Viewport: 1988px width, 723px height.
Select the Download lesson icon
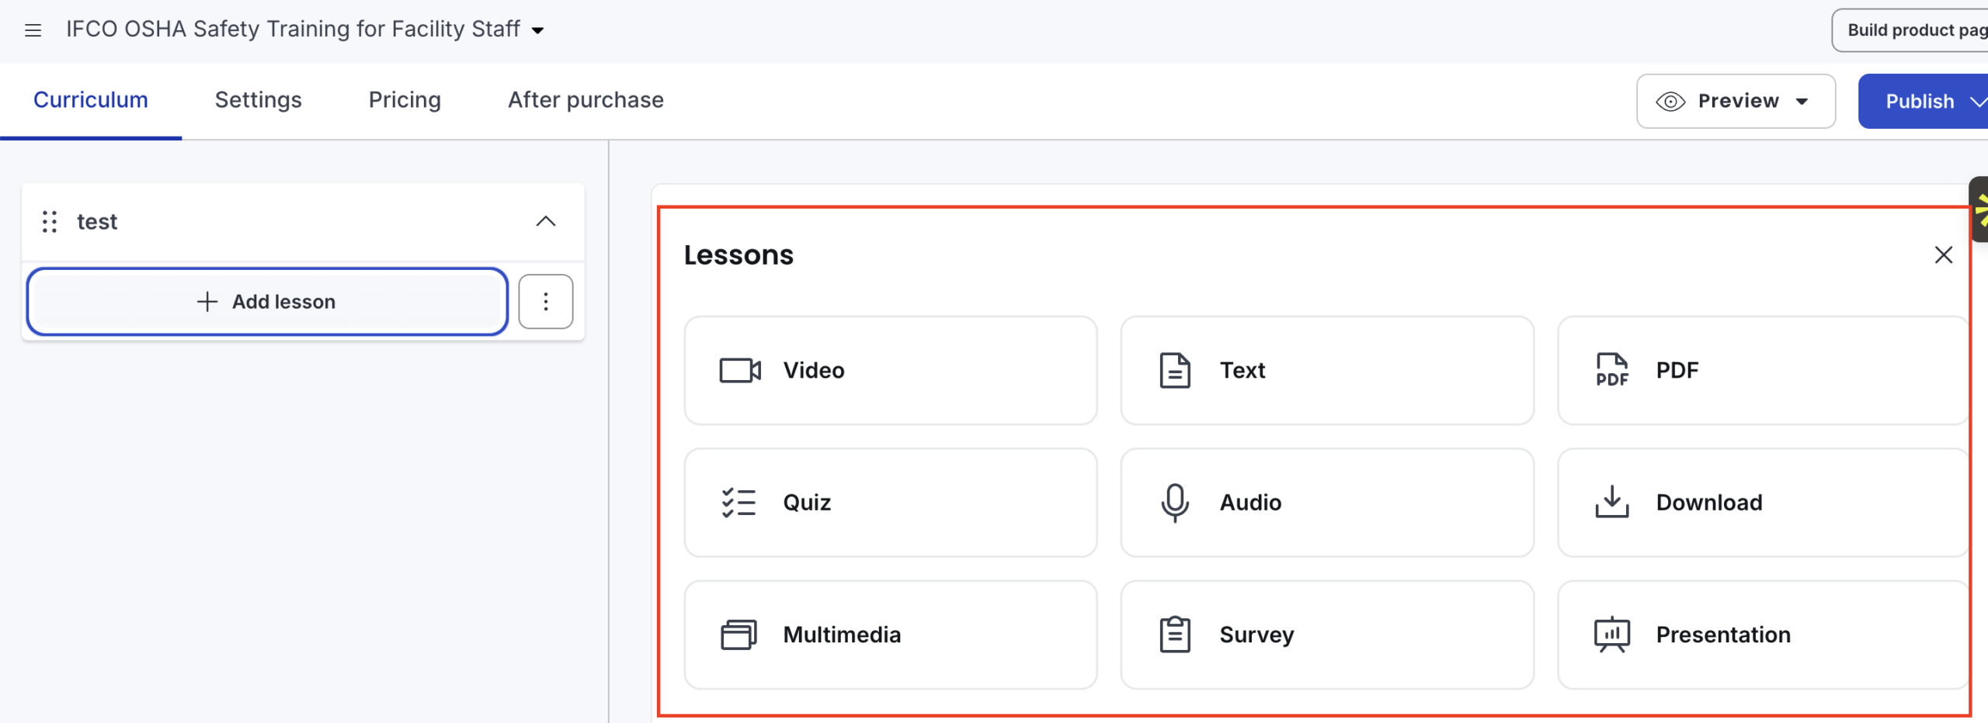[x=1612, y=503]
